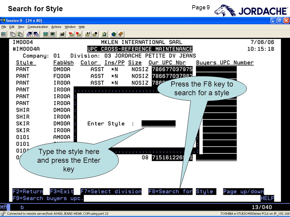Click the Ins/PP column header
This screenshot has width=290, height=217.
pyautogui.click(x=114, y=63)
